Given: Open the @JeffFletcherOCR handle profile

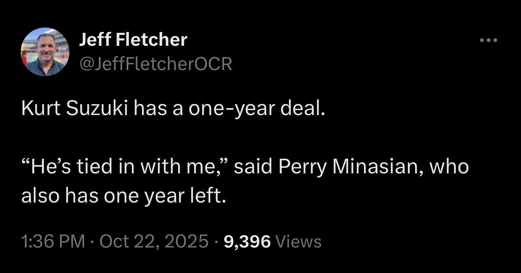Looking at the screenshot, I should [155, 63].
